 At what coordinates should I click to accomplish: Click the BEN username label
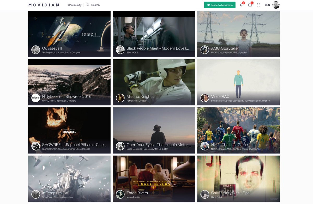[x=267, y=5]
